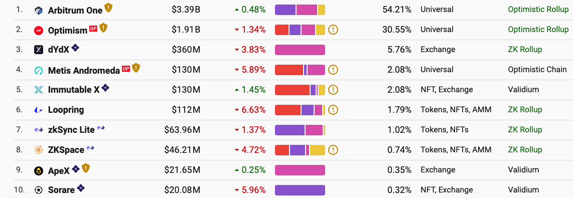Click the Immutable X logo icon
The image size is (573, 198).
point(38,90)
